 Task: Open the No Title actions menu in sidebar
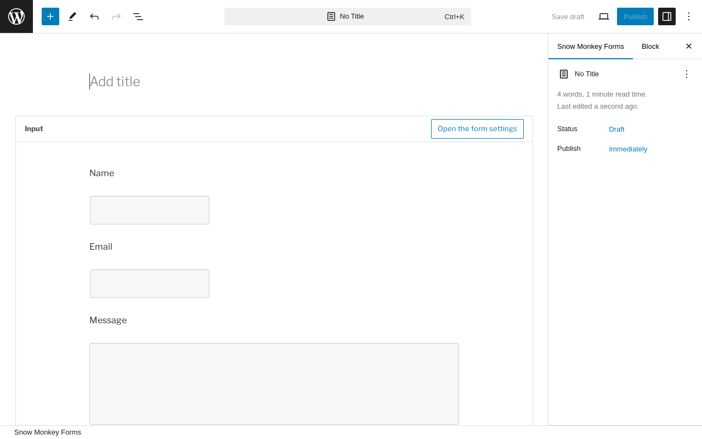(687, 74)
